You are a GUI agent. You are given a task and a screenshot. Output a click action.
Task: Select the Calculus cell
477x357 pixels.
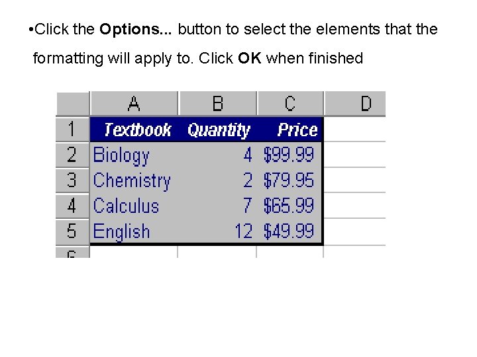point(127,206)
